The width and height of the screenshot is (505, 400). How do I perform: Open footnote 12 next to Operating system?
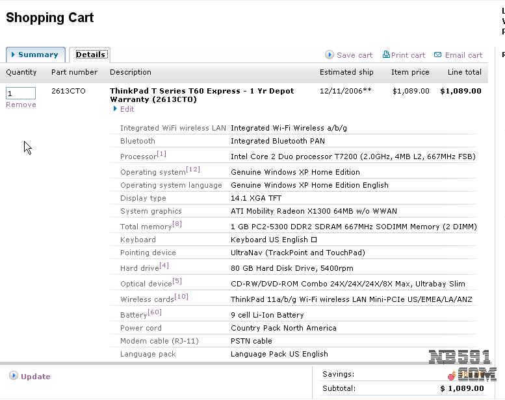pos(193,169)
